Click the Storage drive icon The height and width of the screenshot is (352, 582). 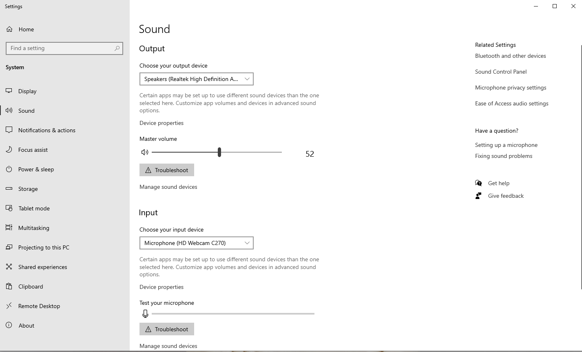(9, 189)
